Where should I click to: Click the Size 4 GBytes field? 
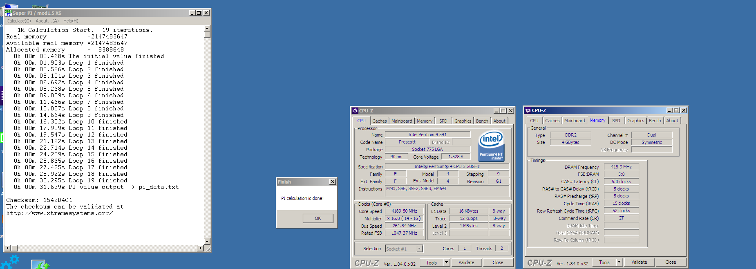click(x=570, y=142)
